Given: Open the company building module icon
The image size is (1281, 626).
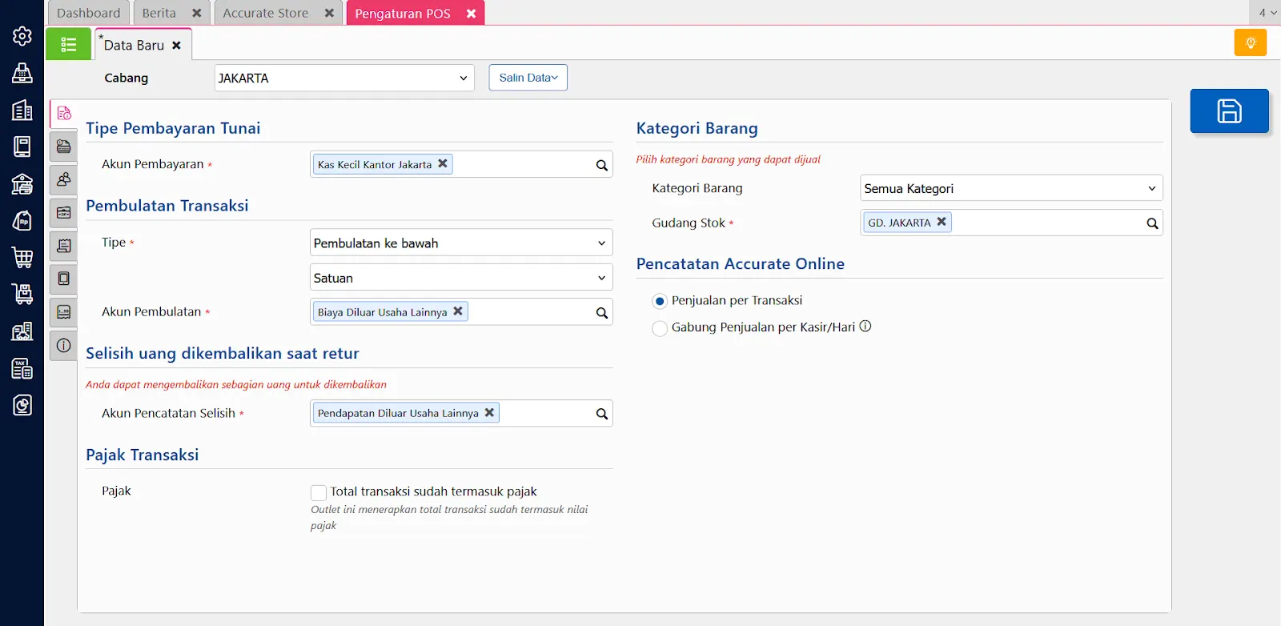Looking at the screenshot, I should (x=22, y=110).
